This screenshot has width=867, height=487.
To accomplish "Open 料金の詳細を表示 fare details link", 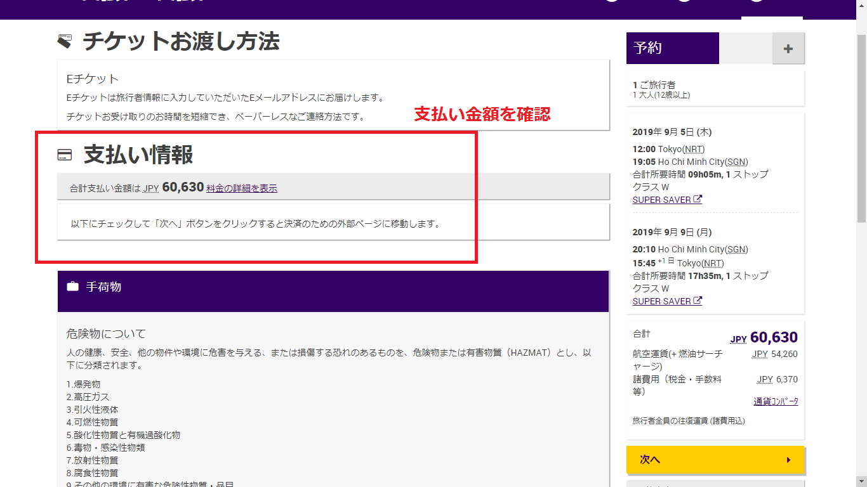I will coord(242,188).
